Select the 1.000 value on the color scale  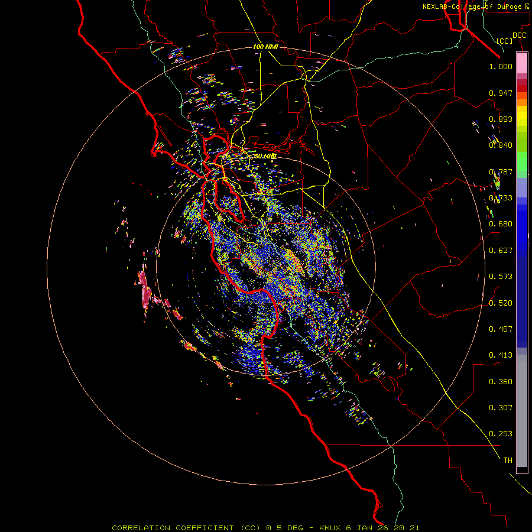tap(501, 66)
